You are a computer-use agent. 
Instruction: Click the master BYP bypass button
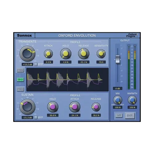point(130,115)
